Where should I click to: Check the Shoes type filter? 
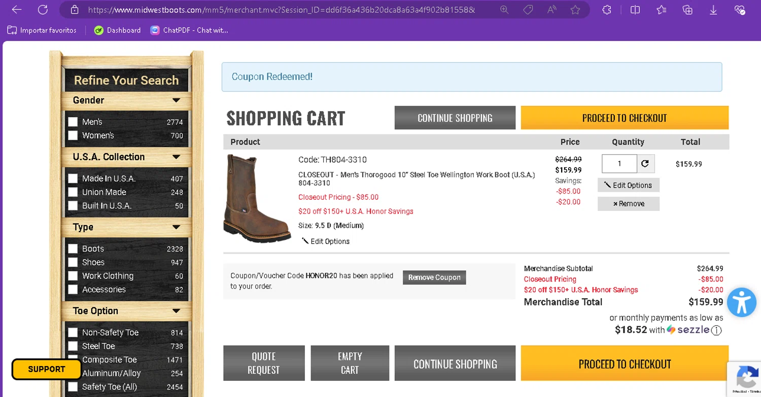[x=73, y=262]
